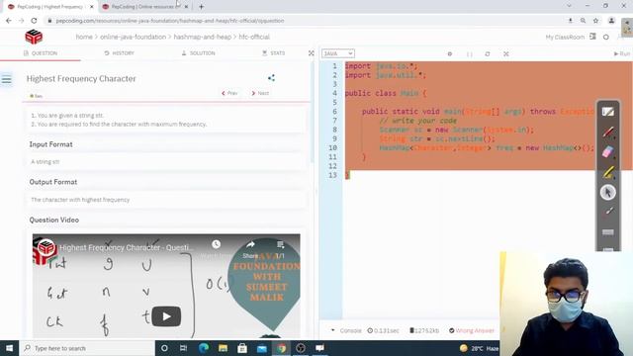Switch to the second PepCoding browser tab

click(x=141, y=7)
